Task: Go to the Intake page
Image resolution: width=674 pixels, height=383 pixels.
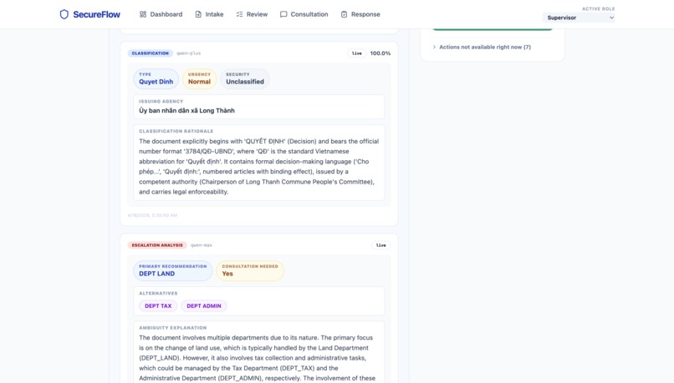Action: point(209,14)
